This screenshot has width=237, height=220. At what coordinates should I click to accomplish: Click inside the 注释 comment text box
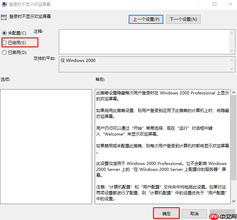(144, 42)
